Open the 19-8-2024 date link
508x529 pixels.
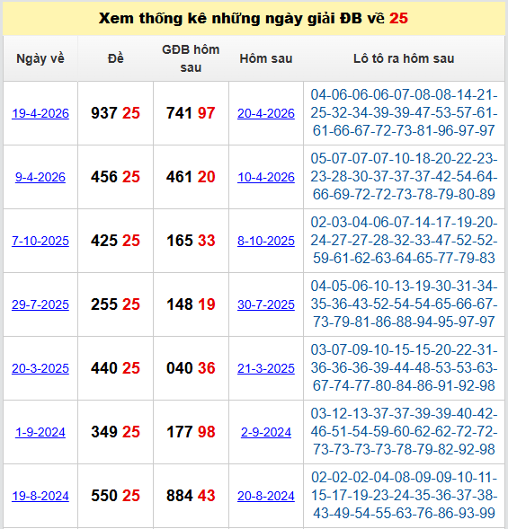point(40,496)
